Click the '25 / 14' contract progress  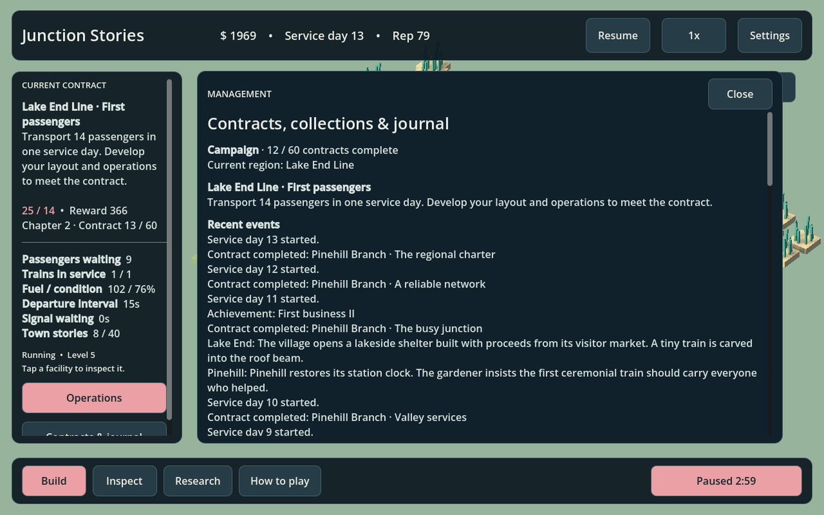[x=38, y=210]
